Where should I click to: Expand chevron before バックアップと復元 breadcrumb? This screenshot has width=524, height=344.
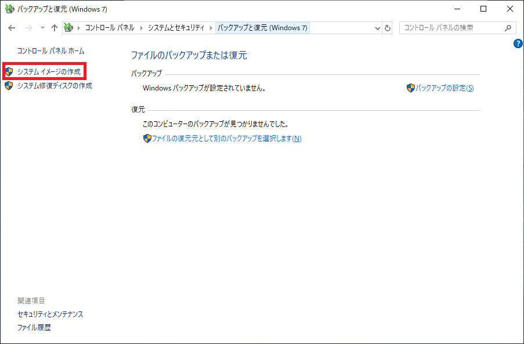click(x=211, y=28)
